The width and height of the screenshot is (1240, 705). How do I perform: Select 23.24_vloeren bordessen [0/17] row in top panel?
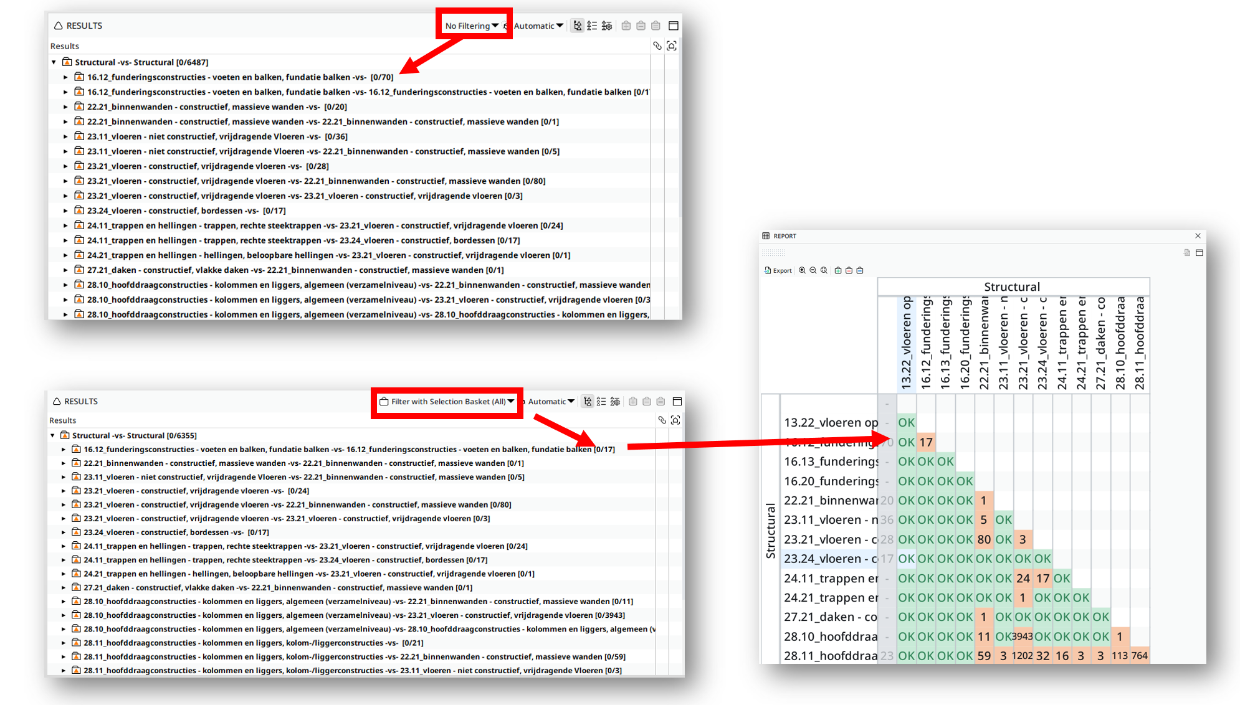pos(186,211)
